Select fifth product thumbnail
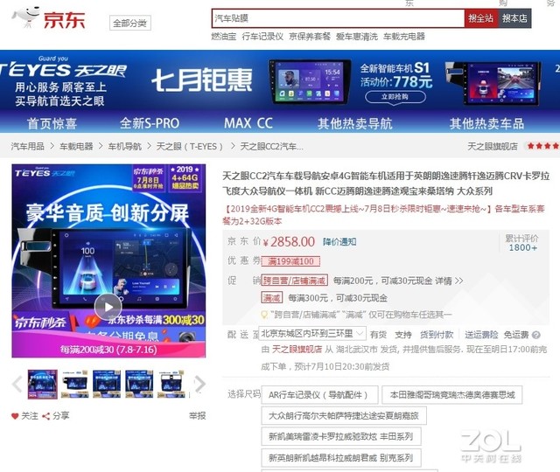 coord(171,385)
